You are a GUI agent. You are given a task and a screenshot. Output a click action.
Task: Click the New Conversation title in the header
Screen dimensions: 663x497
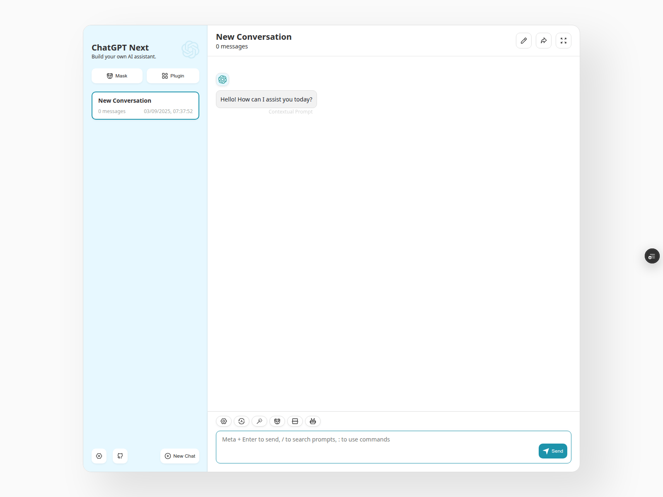254,37
